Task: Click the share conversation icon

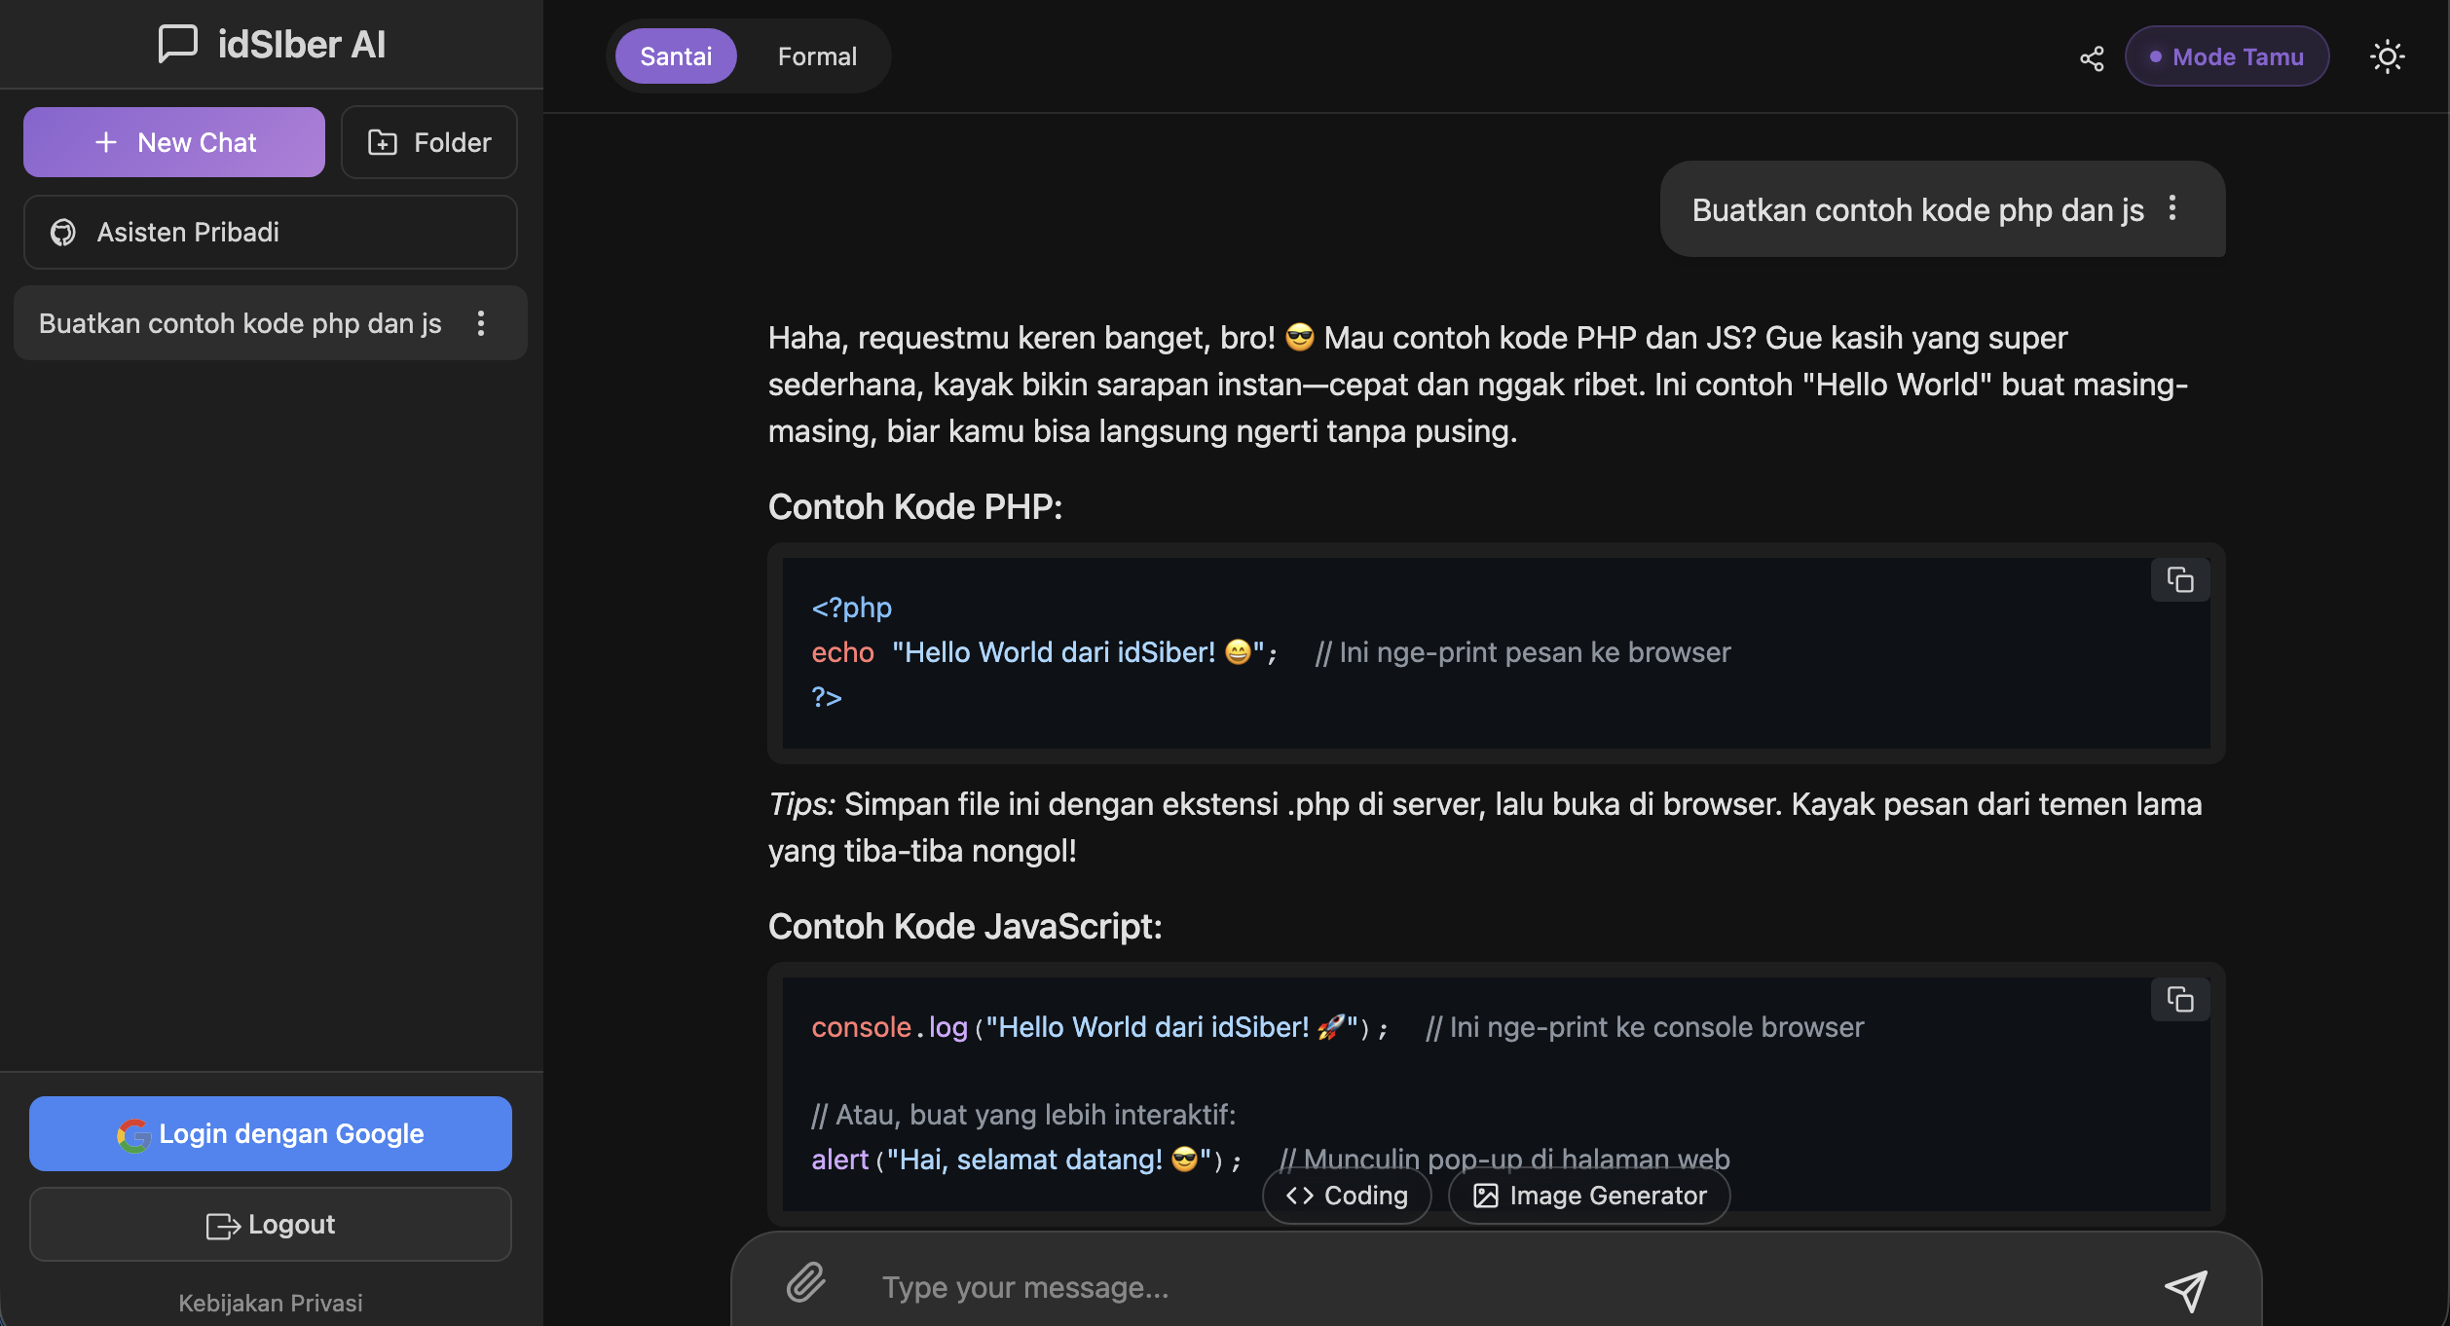Action: click(x=2092, y=57)
